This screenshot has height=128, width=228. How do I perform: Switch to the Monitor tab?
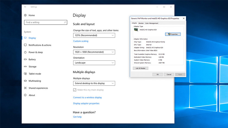(x=141, y=23)
